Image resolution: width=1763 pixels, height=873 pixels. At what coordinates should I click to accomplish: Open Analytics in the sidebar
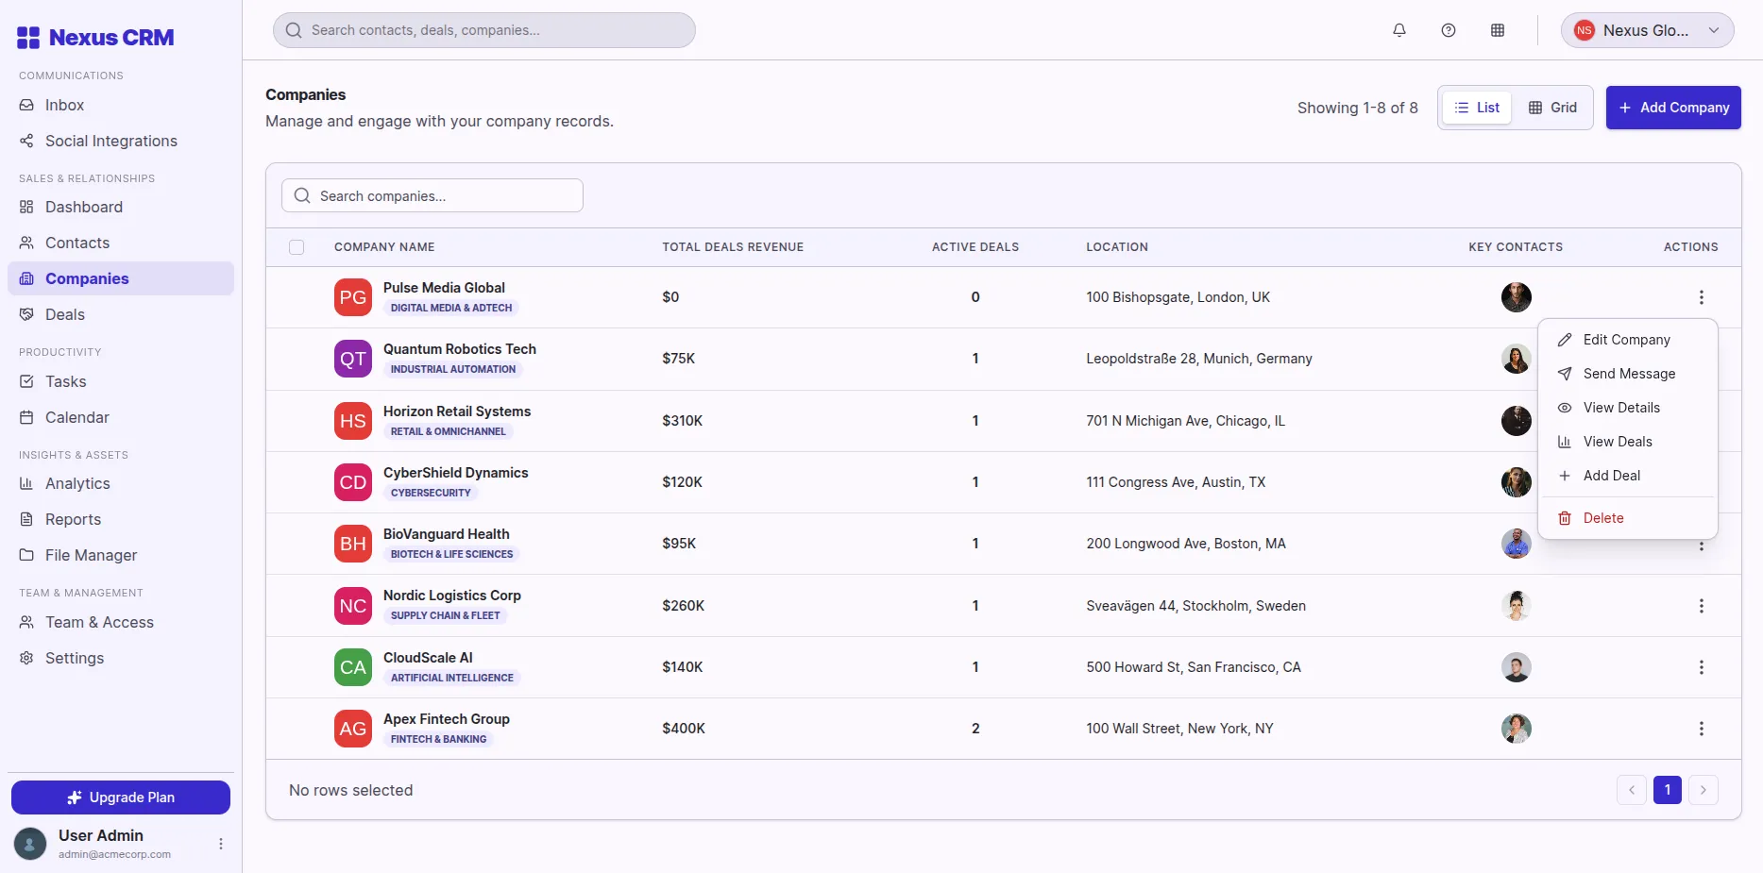coord(121,483)
